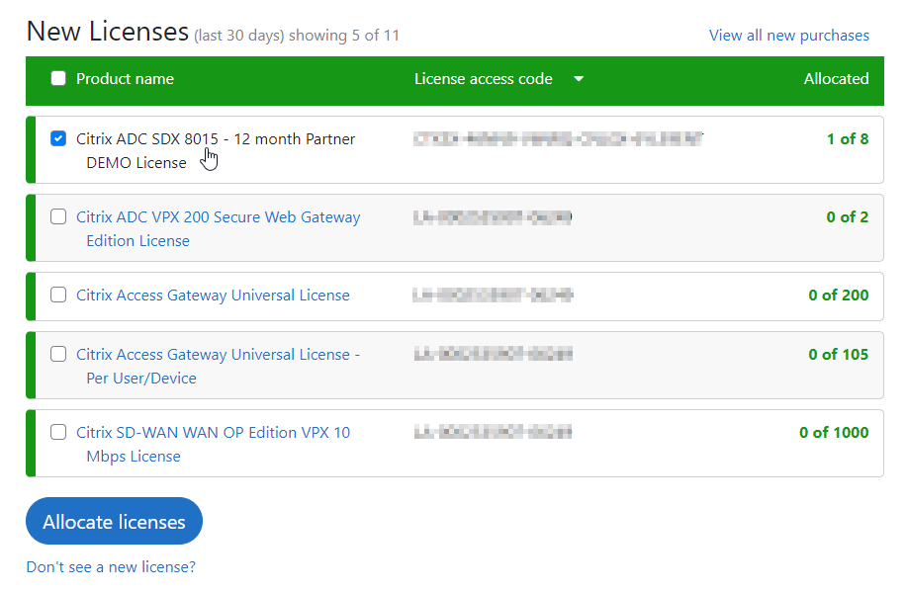Image resolution: width=906 pixels, height=592 pixels.
Task: Select the Per User/Device license checkbox
Action: tap(58, 354)
